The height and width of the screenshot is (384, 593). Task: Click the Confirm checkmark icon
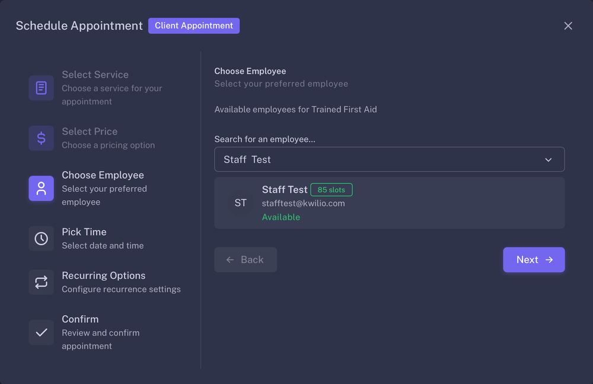pyautogui.click(x=41, y=332)
